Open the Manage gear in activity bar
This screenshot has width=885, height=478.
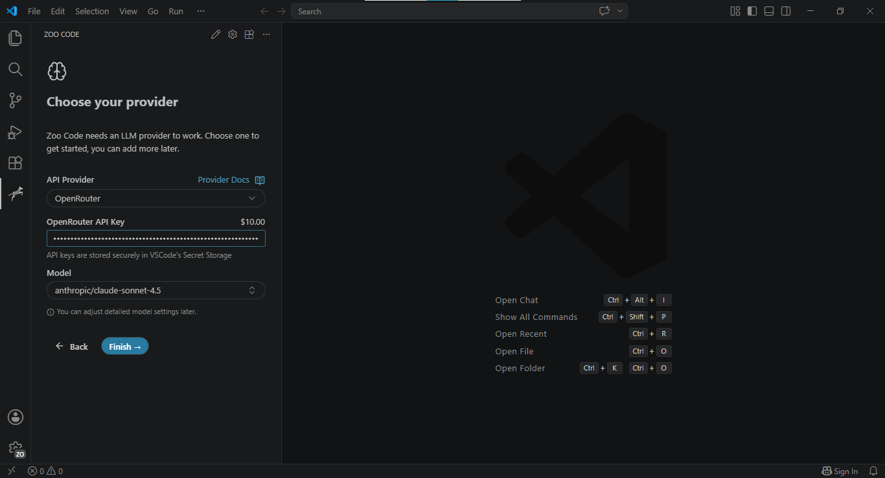[x=15, y=448]
